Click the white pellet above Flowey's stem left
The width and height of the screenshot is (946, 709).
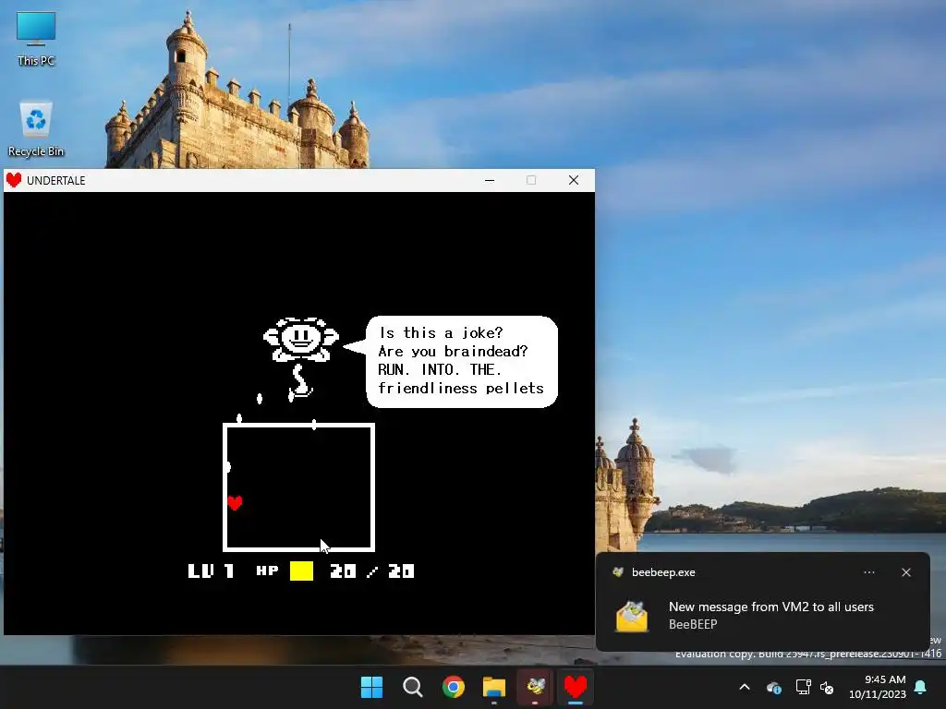(260, 399)
